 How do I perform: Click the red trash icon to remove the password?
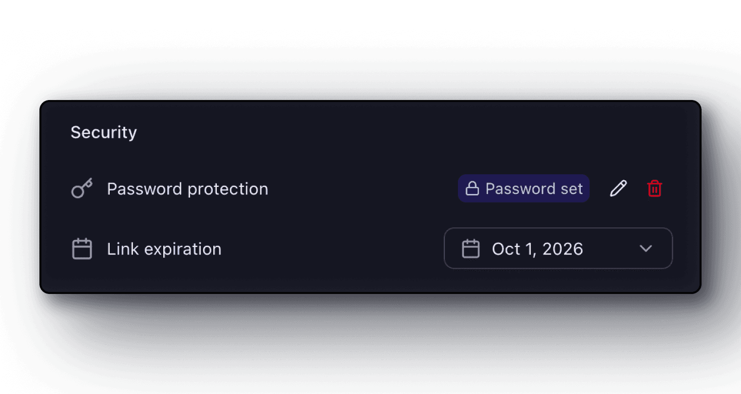654,188
